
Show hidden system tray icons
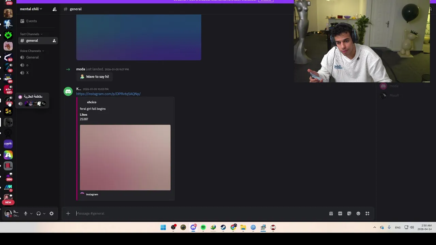click(x=374, y=227)
